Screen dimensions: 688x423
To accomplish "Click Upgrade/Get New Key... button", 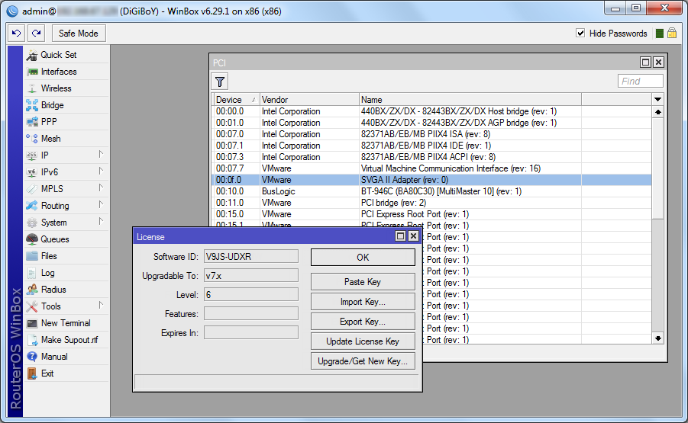I will point(363,361).
